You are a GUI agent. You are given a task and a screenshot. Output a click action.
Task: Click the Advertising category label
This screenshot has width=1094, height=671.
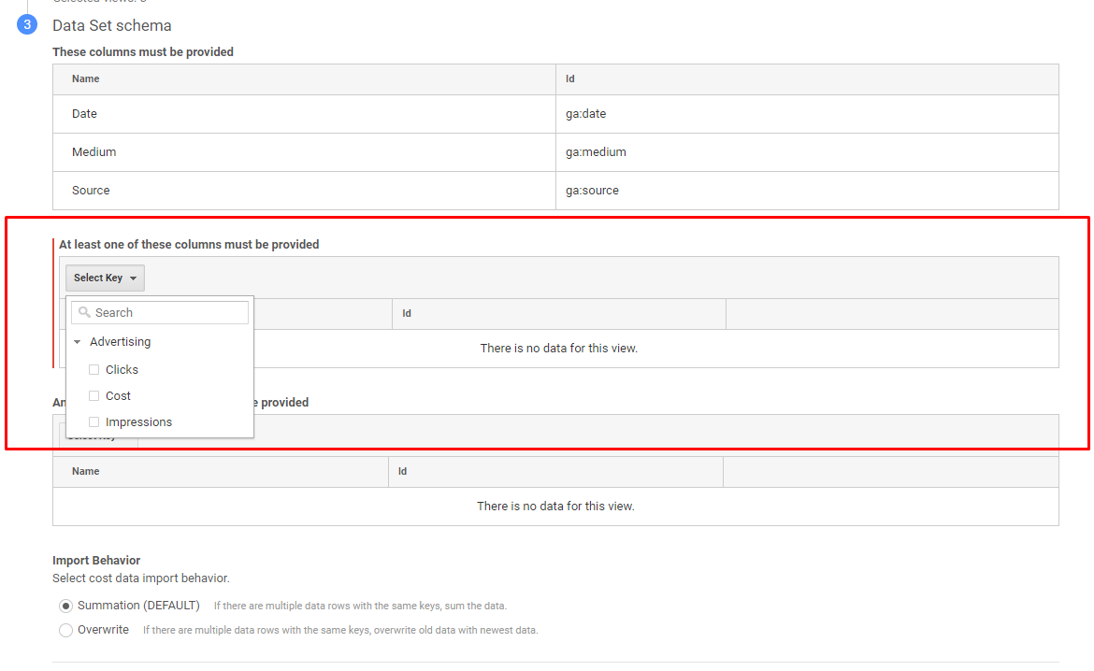point(120,342)
